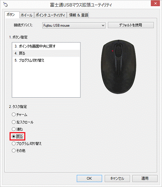The height and width of the screenshot is (187, 162).
Task: Click the mouse icon in the title bar
Action: tap(6, 4)
